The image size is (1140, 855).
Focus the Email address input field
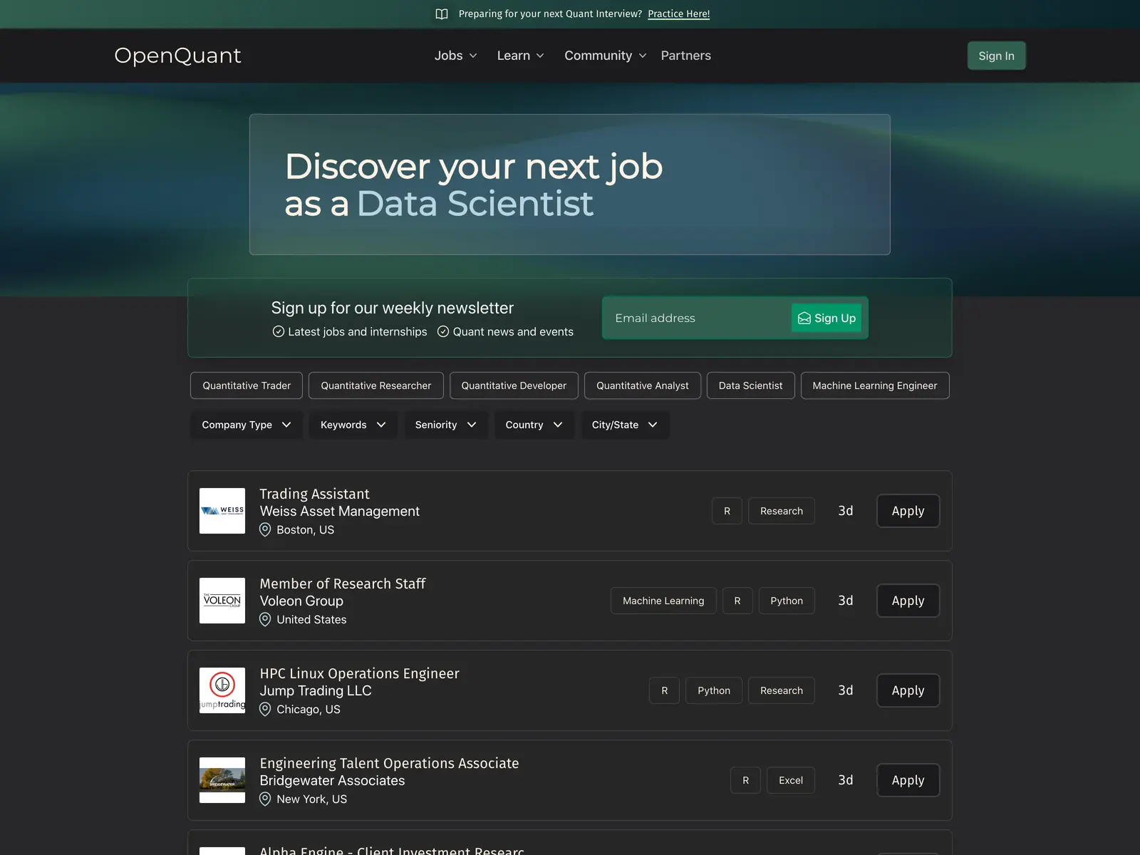click(x=697, y=318)
